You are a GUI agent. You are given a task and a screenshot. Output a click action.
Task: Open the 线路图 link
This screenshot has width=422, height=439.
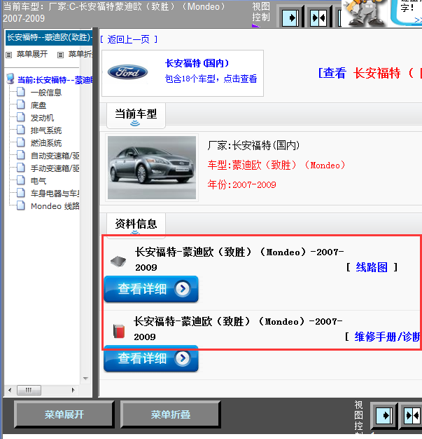[x=372, y=267]
